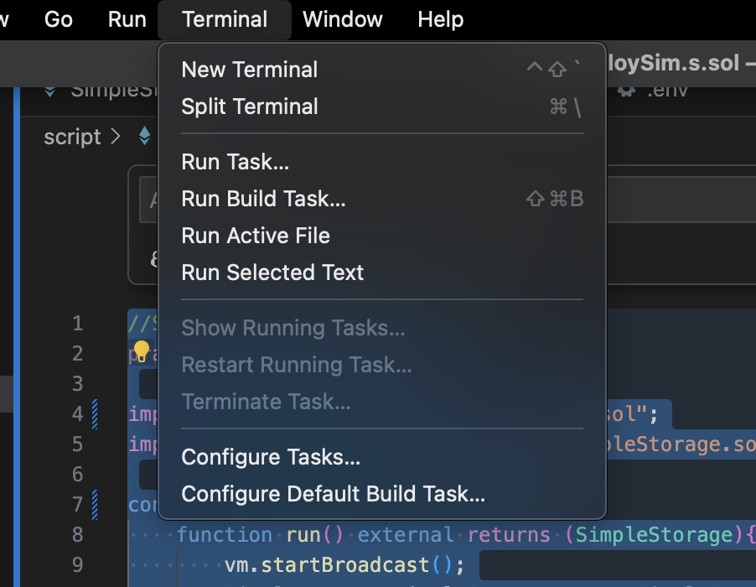Click line number 8 in gutter
This screenshot has width=756, height=587.
[78, 534]
